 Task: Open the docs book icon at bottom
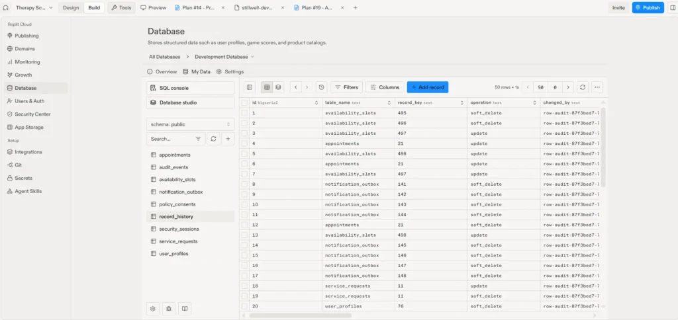point(185,309)
